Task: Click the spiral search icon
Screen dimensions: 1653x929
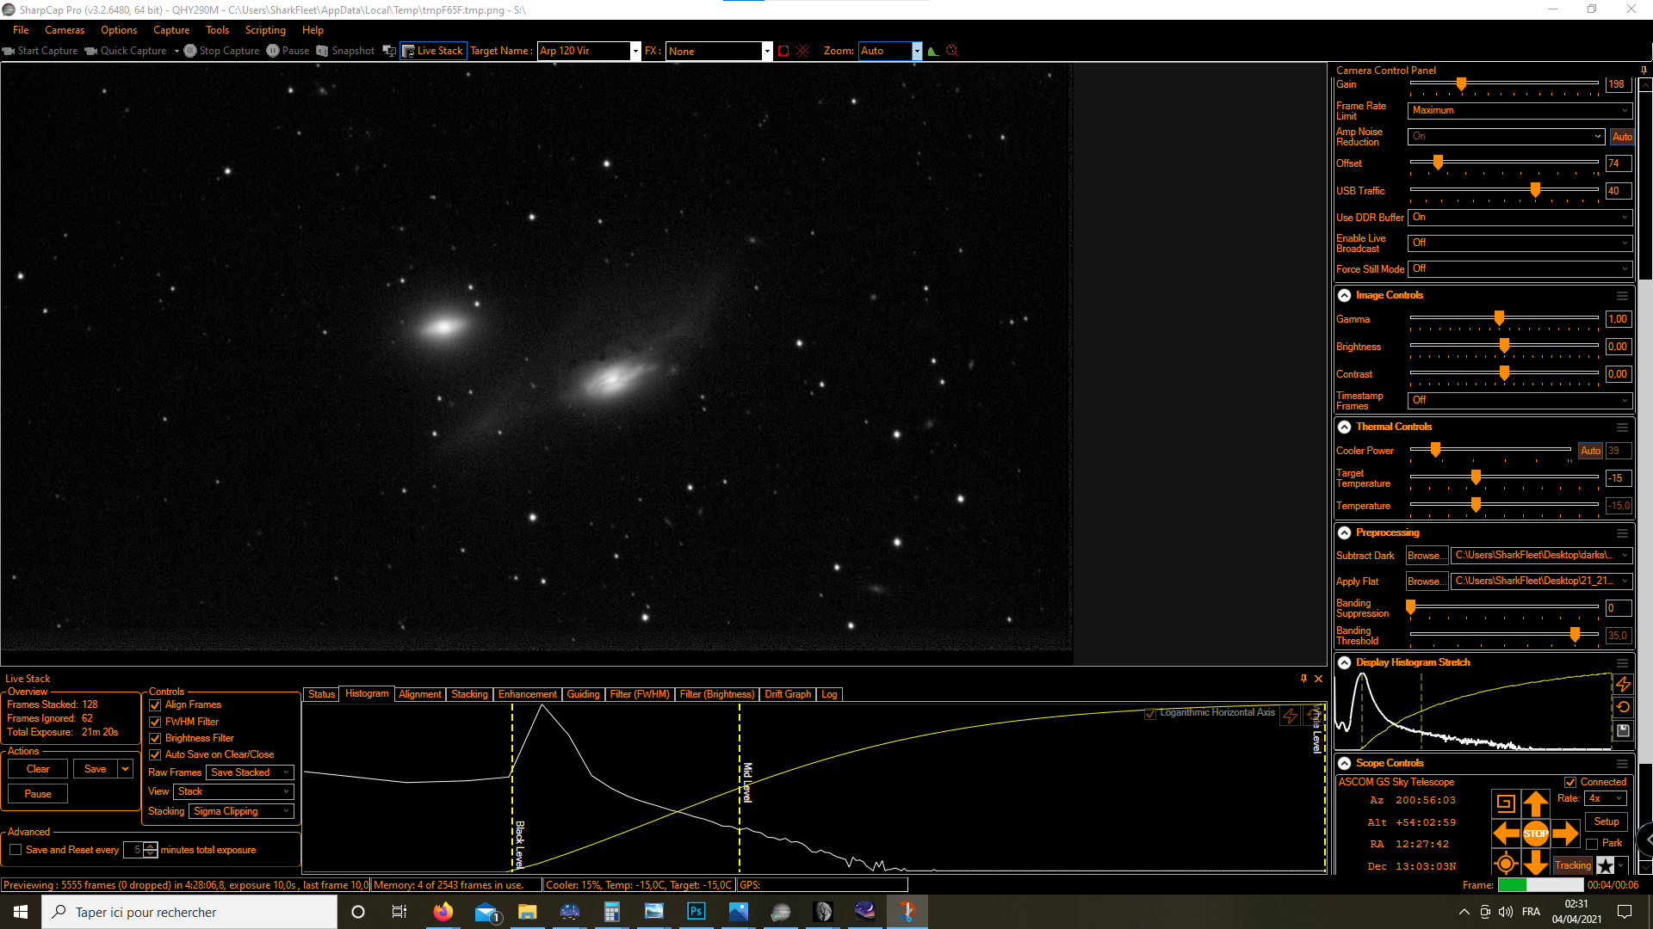Action: click(1506, 804)
